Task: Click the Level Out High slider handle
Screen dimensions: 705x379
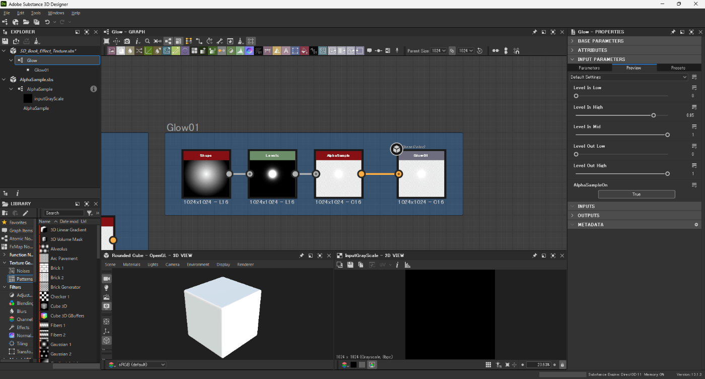Action: click(x=668, y=174)
